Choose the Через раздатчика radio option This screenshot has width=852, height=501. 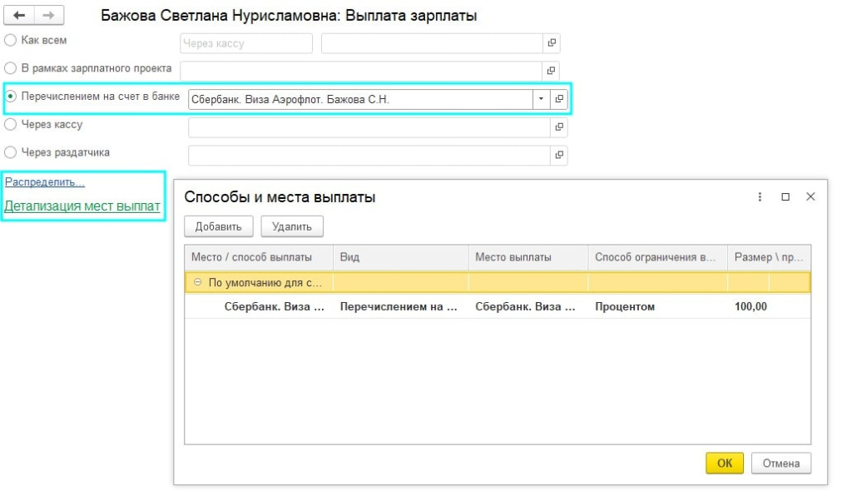pyautogui.click(x=10, y=152)
